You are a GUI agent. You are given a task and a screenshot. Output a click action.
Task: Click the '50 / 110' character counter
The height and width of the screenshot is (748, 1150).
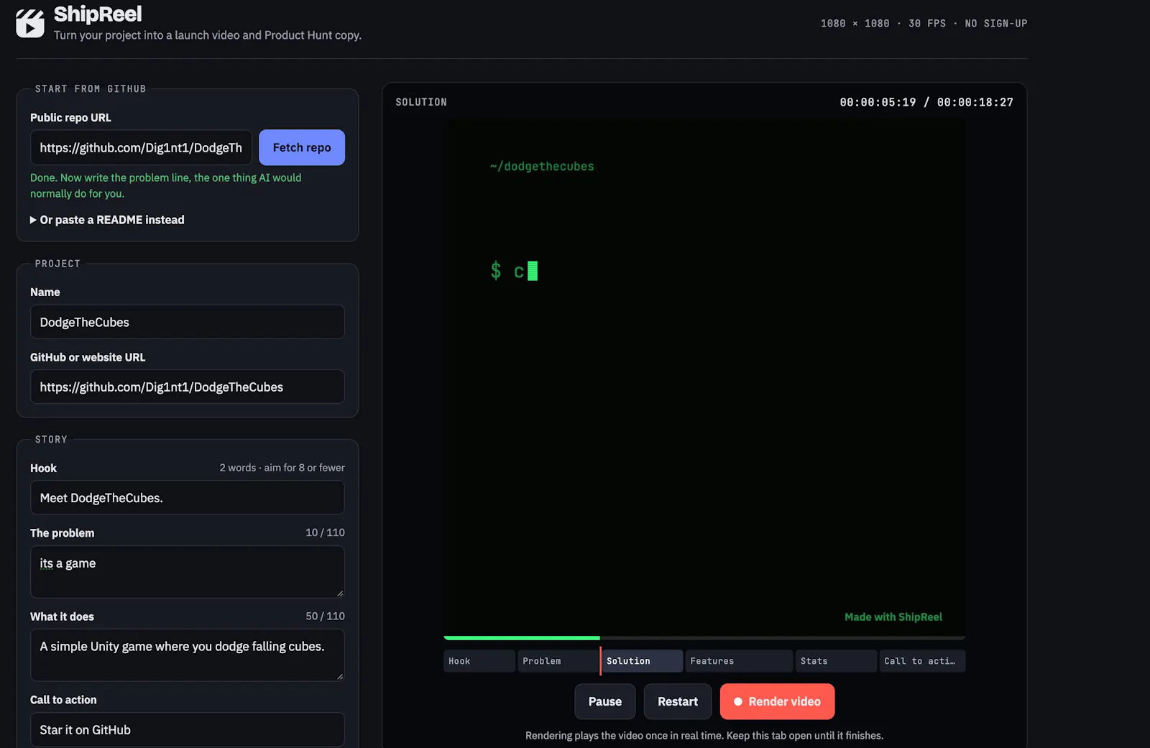325,616
